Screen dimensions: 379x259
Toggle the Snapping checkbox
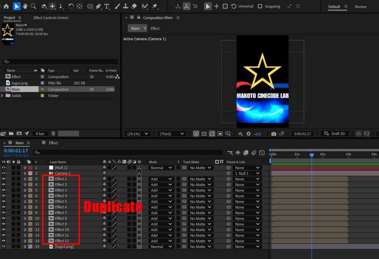point(260,6)
